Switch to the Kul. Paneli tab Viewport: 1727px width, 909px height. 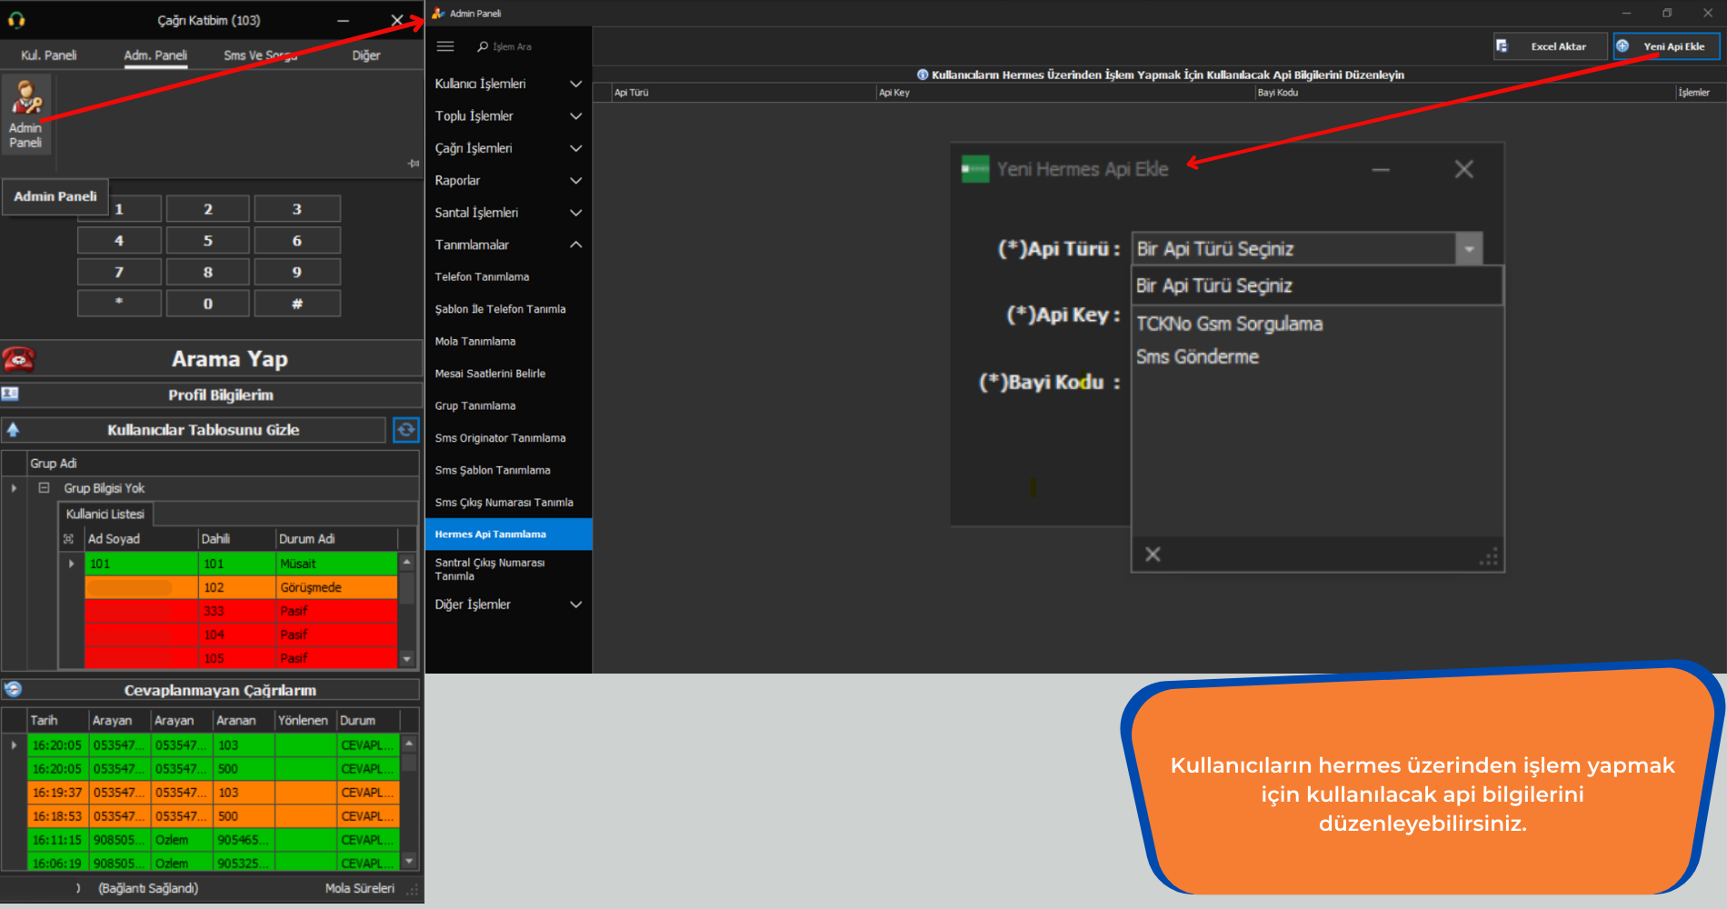click(49, 55)
